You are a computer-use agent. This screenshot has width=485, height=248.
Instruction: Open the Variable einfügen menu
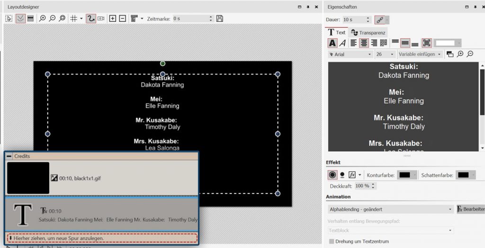click(x=420, y=55)
